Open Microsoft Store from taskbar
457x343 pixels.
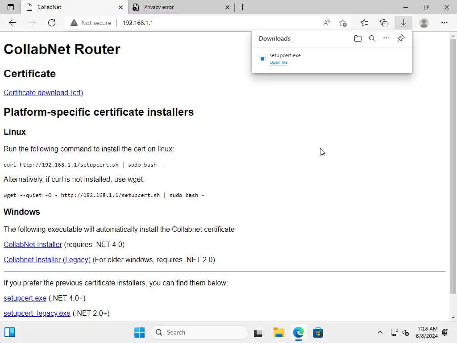click(318, 332)
